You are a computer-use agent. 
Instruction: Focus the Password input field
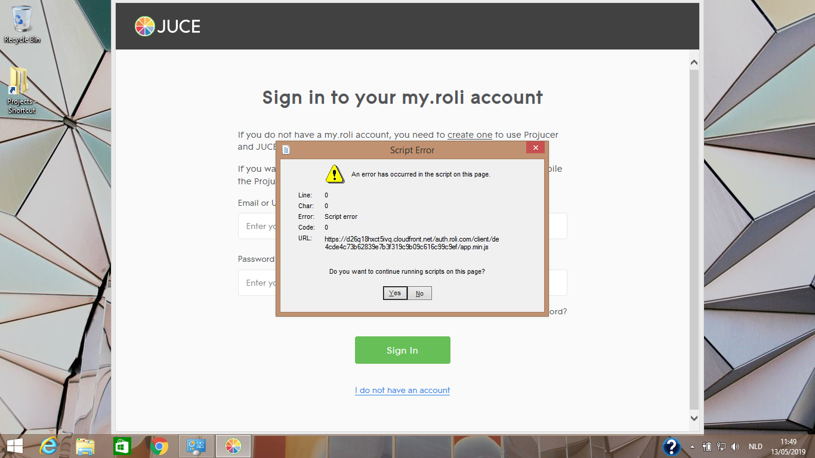(x=403, y=283)
